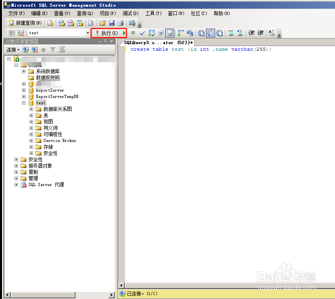Click the 执行 (Execute) button
335x299 pixels.
[107, 33]
